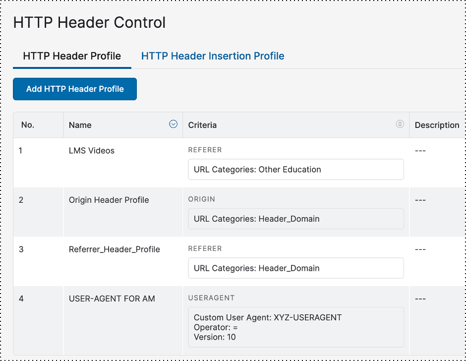Click the Criteria column sort icon

coord(400,124)
